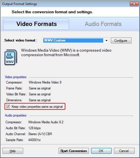Toggle Keep video properties same as original
The height and width of the screenshot is (158, 140).
click(8, 107)
